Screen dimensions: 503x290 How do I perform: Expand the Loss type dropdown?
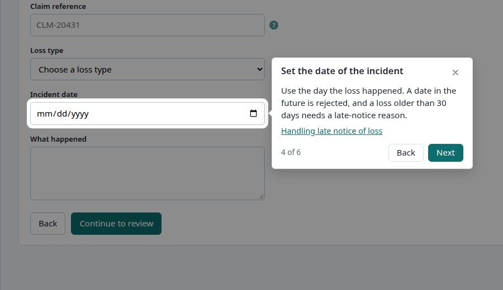click(x=148, y=69)
